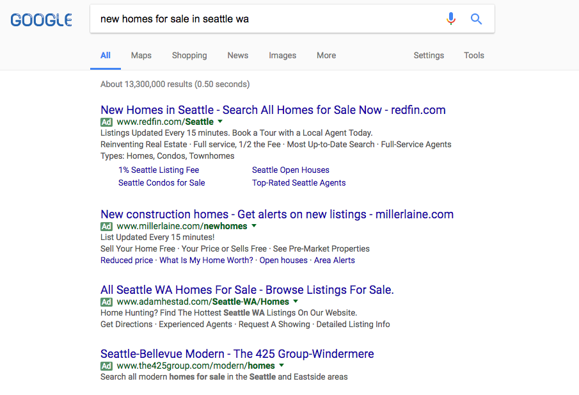Click the www.millerlaine.com/newhomes URL text

(x=182, y=226)
